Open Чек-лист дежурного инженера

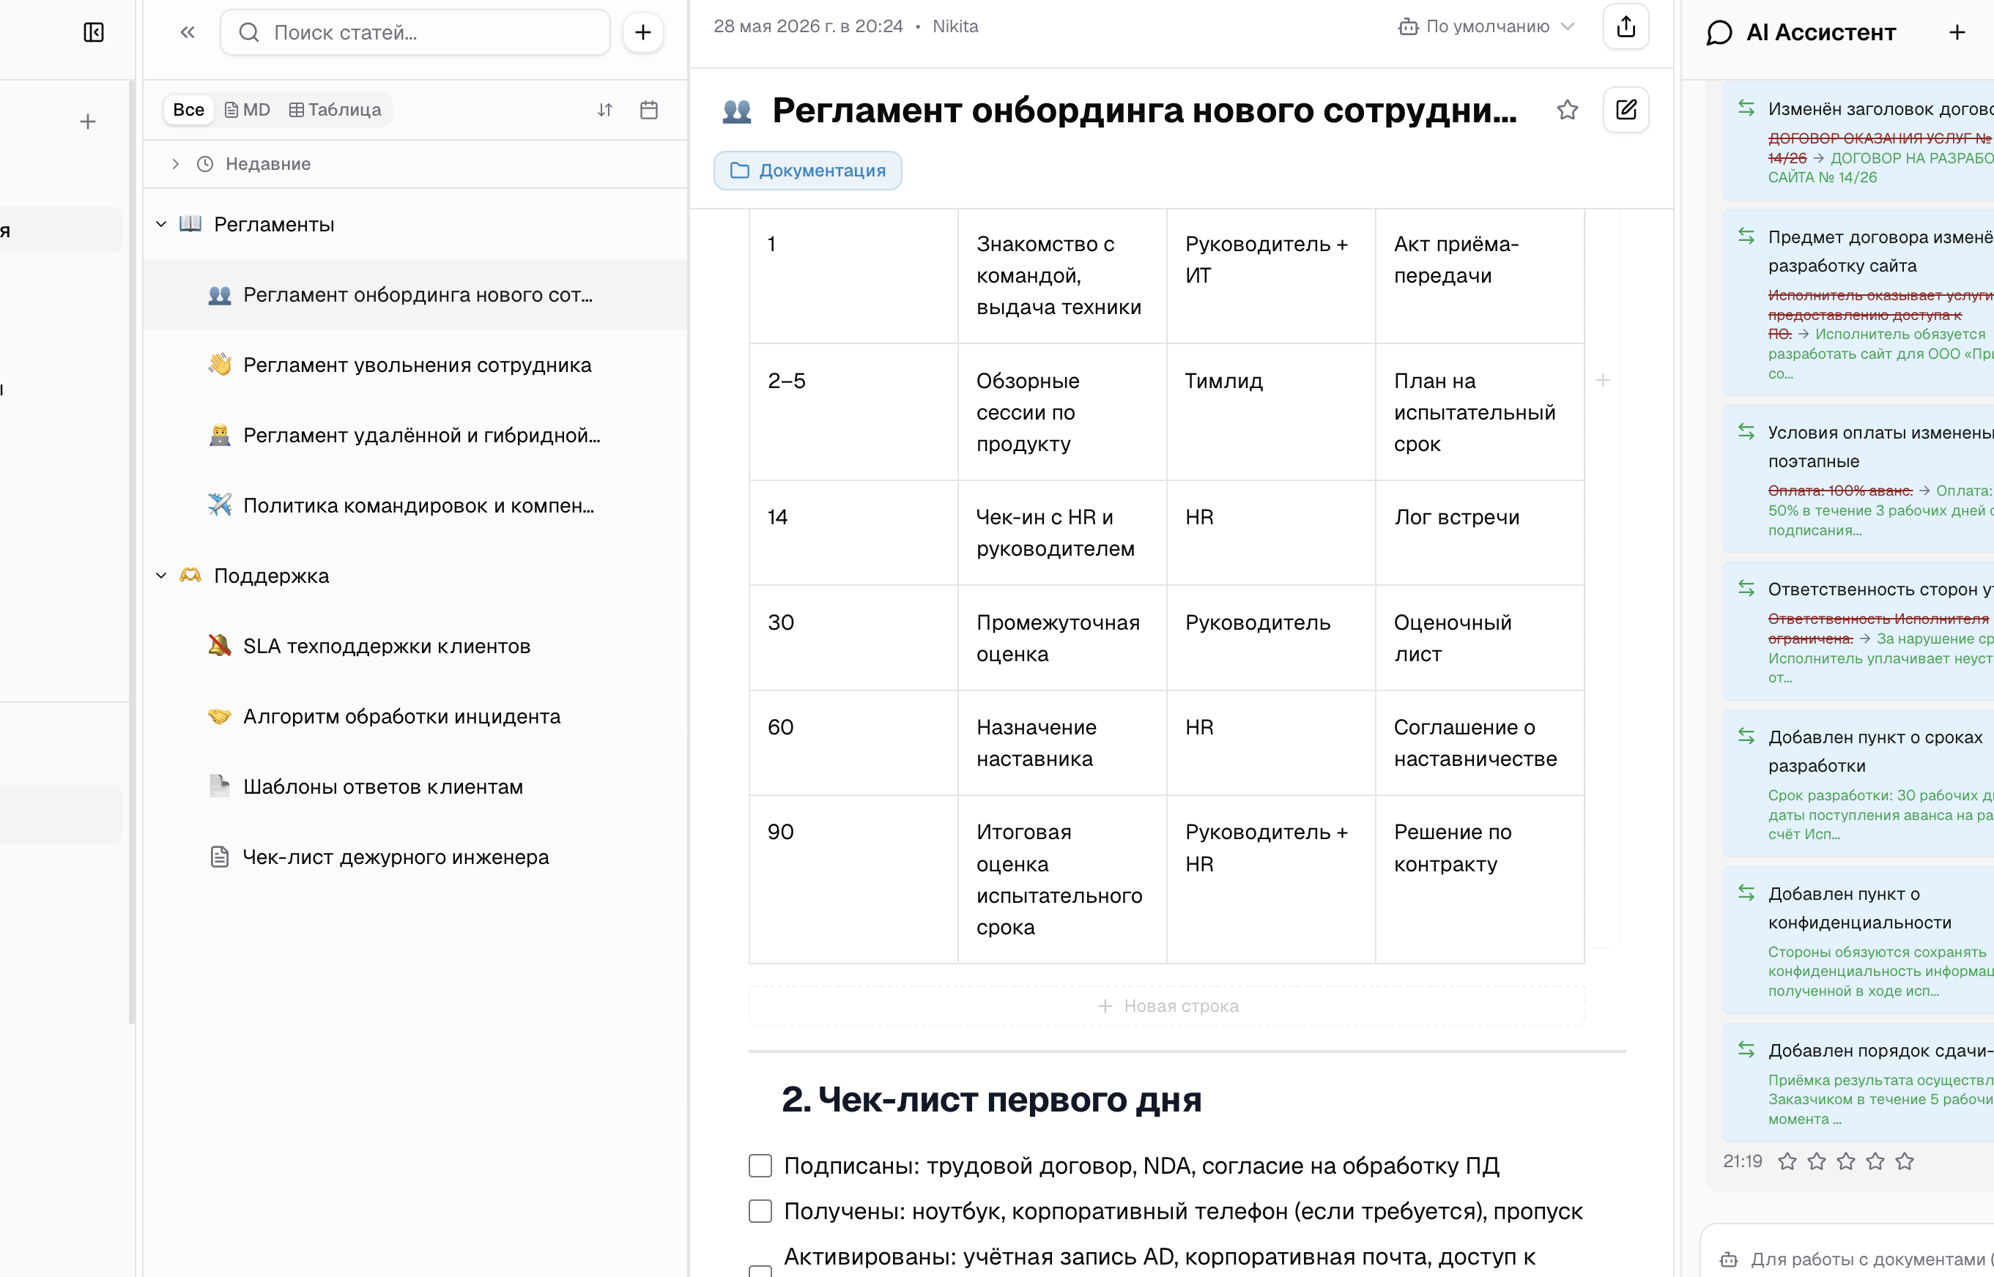415,857
